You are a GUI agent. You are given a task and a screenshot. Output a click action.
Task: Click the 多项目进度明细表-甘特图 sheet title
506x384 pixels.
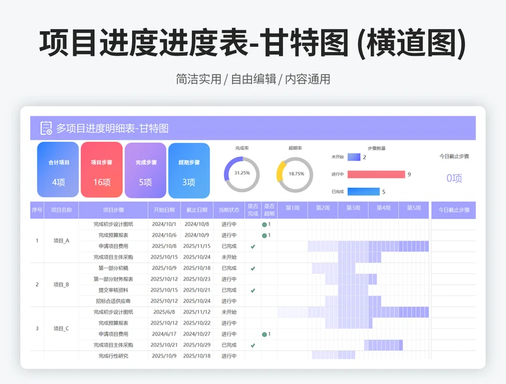pos(113,128)
